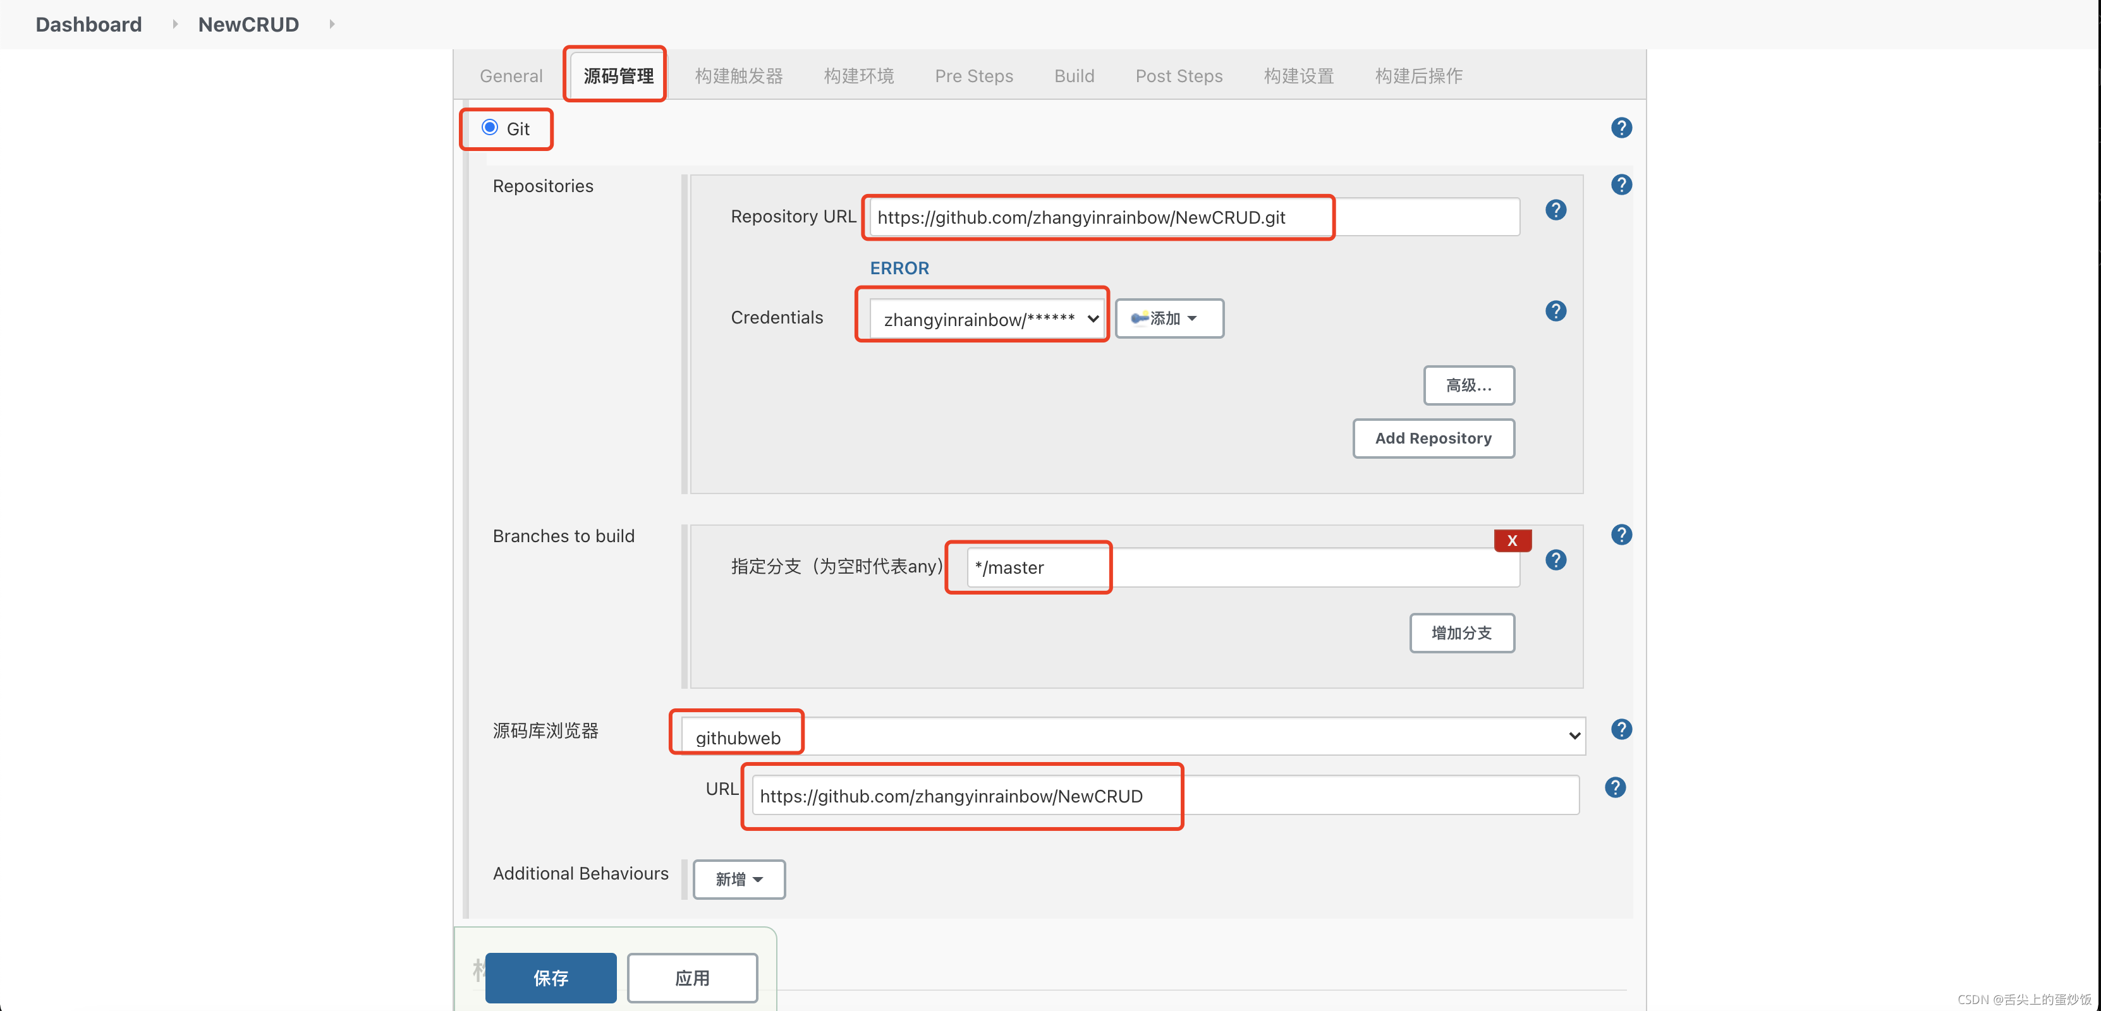The height and width of the screenshot is (1011, 2101).
Task: Open help for 源码库浏览器 dropdown
Action: click(1621, 729)
